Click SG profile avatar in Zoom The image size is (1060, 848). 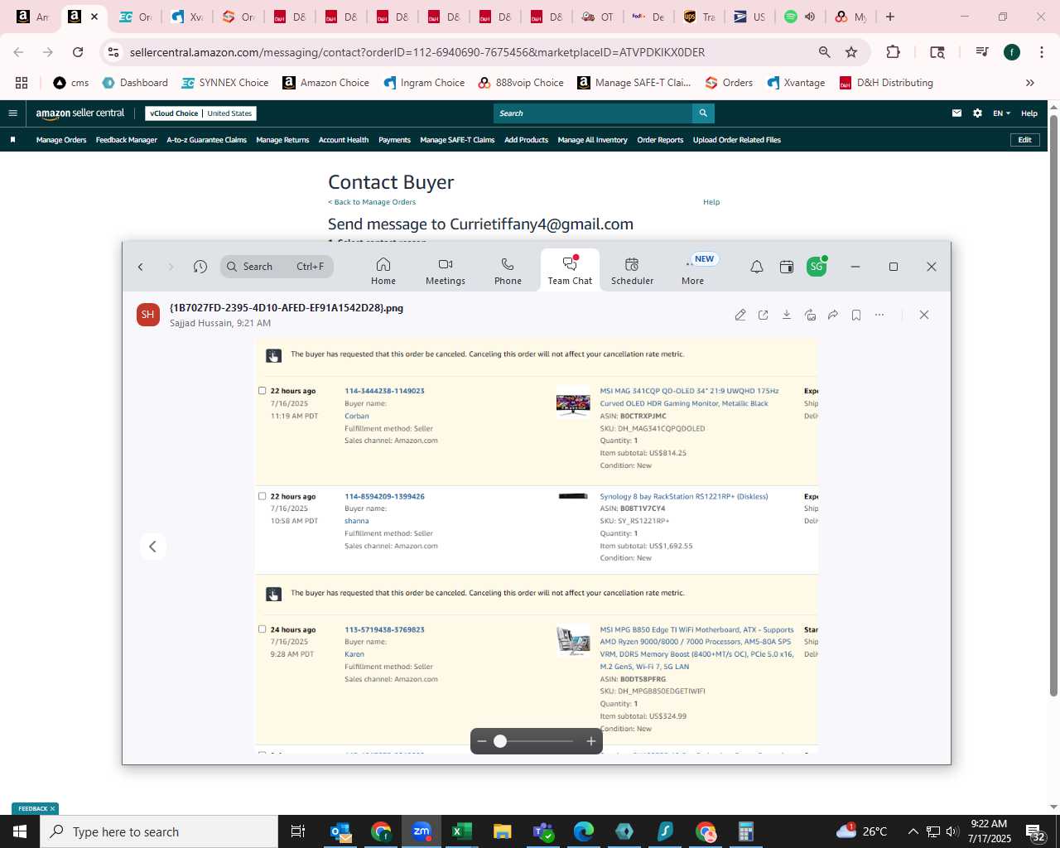point(817,267)
